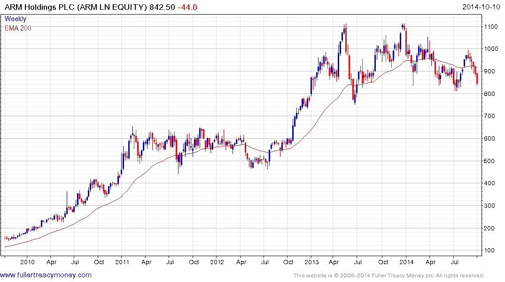Click the copyright notice text
The width and height of the screenshot is (505, 282).
pyautogui.click(x=389, y=275)
